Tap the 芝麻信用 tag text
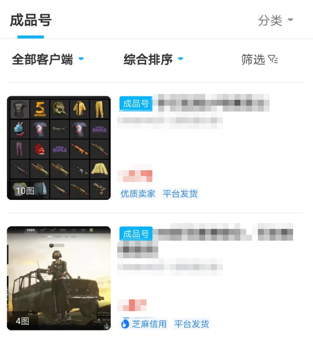Viewport: 313px width, 339px height. point(149,324)
